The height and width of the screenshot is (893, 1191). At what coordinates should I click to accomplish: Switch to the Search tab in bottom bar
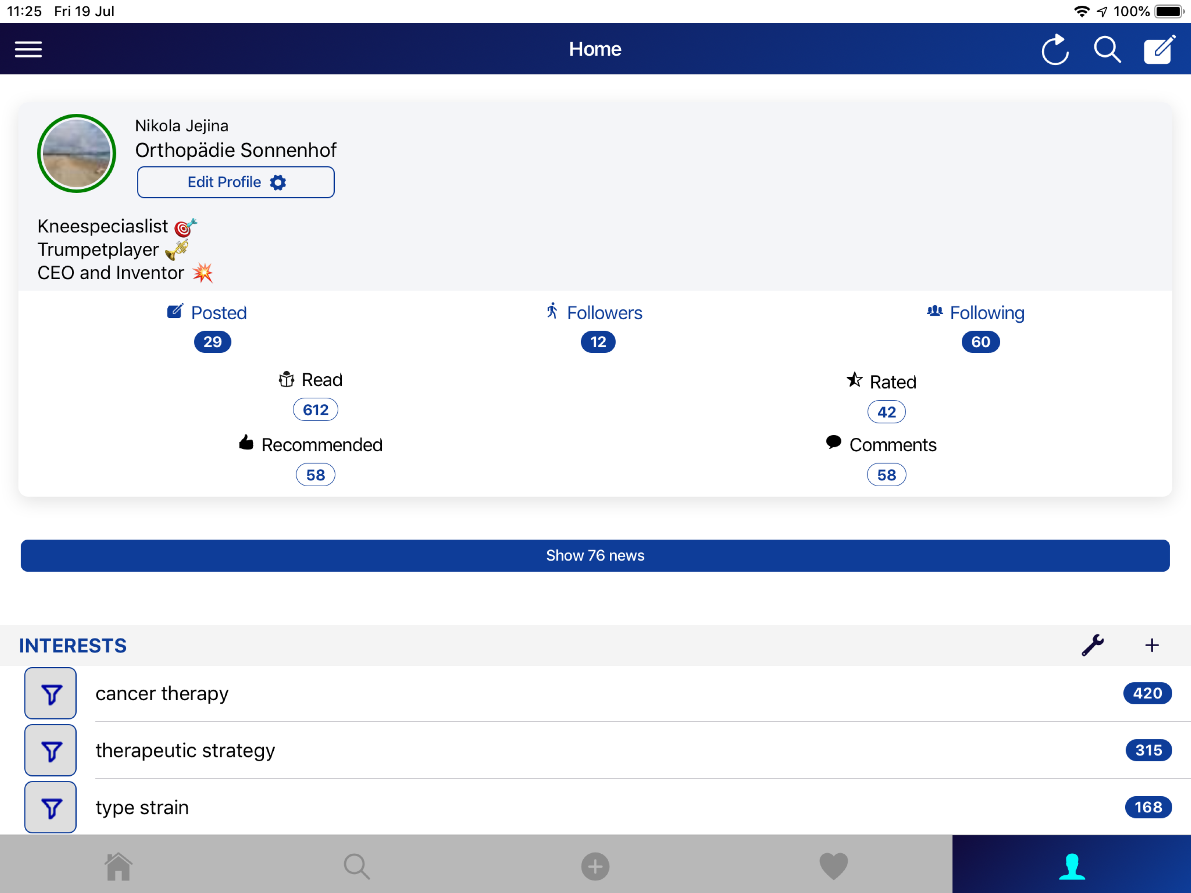tap(357, 866)
